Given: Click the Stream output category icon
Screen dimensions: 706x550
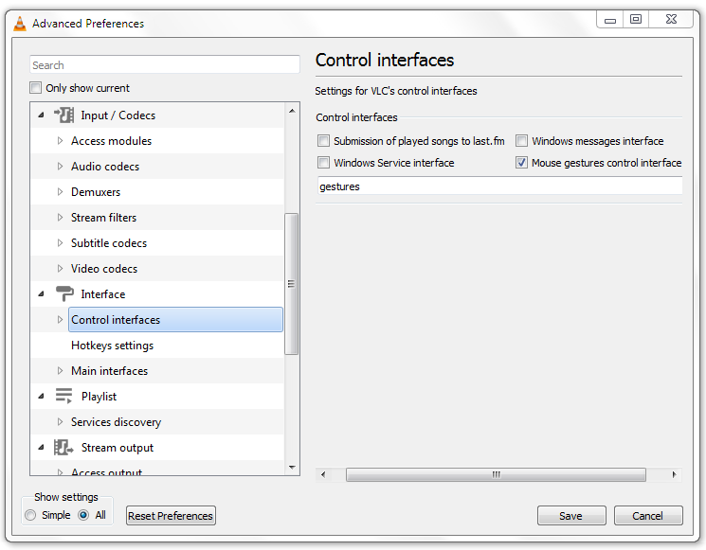Looking at the screenshot, I should [x=63, y=448].
